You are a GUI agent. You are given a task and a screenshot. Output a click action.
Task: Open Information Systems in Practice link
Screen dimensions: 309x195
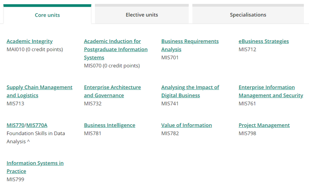tap(35, 167)
